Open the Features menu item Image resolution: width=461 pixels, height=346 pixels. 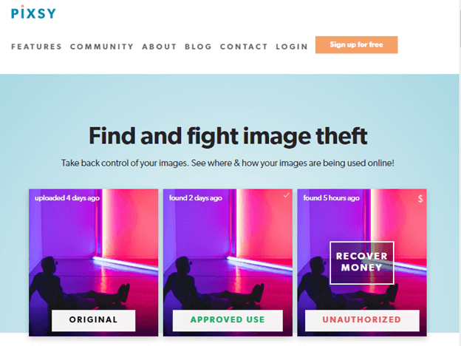[36, 47]
